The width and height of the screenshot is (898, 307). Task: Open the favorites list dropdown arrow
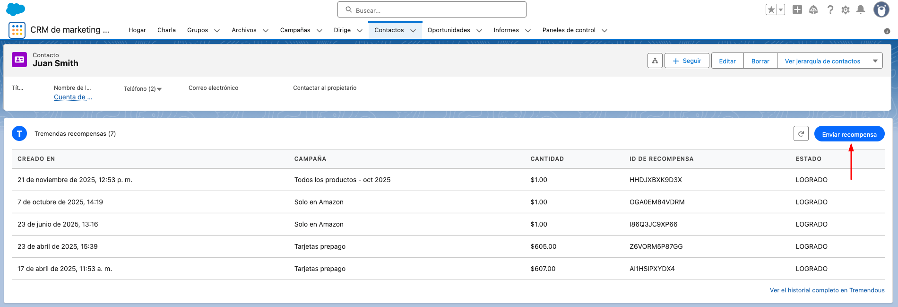781,9
